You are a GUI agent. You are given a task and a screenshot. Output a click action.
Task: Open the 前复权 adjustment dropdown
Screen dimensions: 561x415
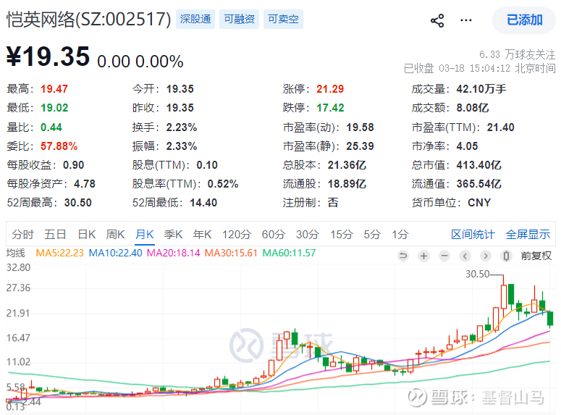coord(536,256)
